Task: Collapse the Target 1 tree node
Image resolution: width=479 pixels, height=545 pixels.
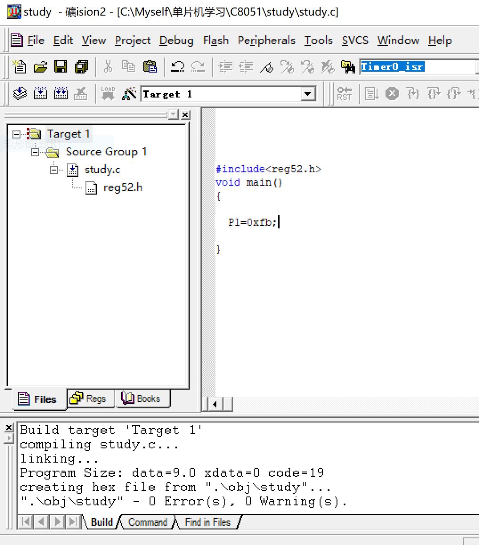Action: tap(16, 134)
